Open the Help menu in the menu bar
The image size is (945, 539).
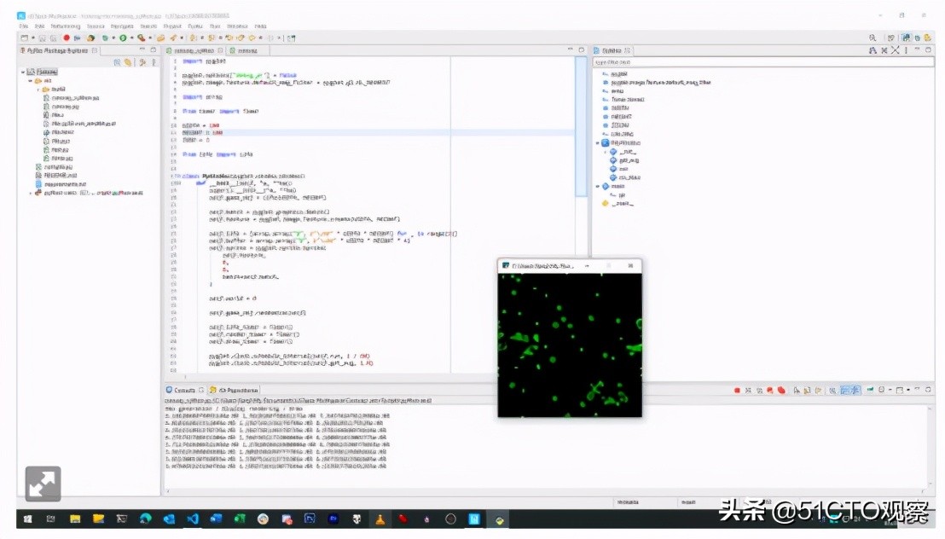260,26
